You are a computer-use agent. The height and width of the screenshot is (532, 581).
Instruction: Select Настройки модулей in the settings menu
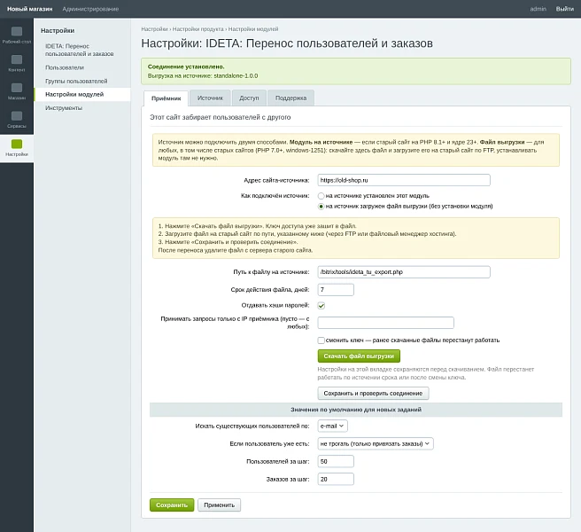coord(81,94)
